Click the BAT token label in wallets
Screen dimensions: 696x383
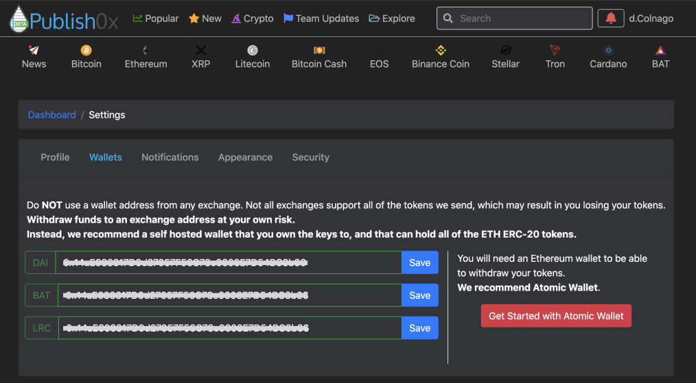coord(42,295)
